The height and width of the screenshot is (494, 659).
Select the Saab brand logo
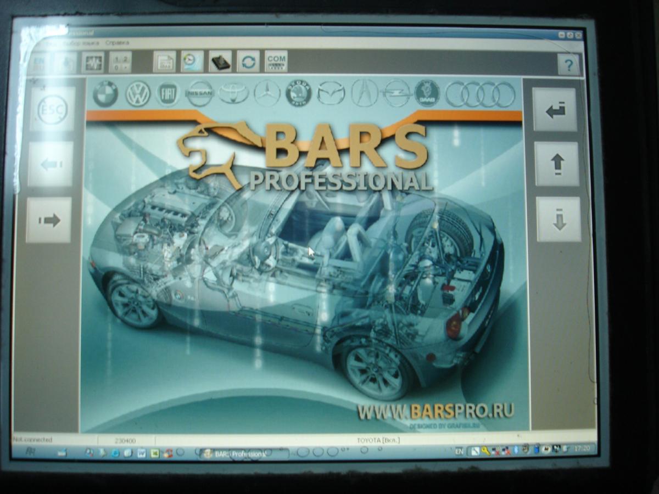tap(427, 93)
